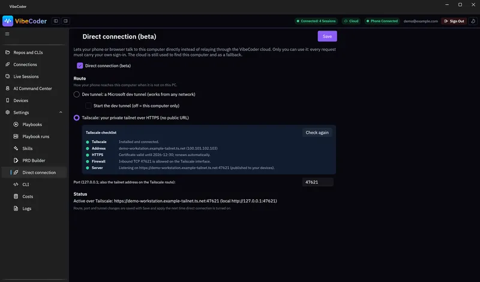Click the Connected: 4 Sessions badge
The image size is (480, 282).
click(316, 21)
